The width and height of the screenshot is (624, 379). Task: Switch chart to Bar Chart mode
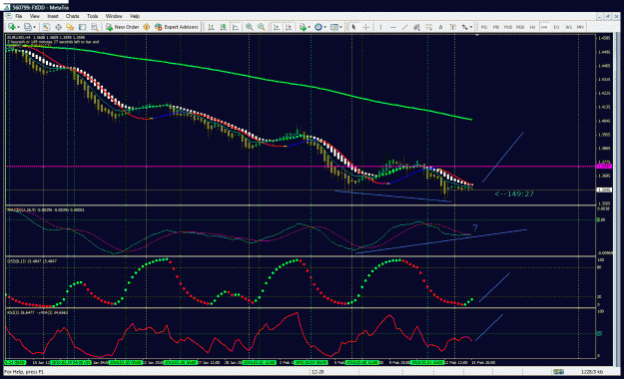tap(212, 27)
